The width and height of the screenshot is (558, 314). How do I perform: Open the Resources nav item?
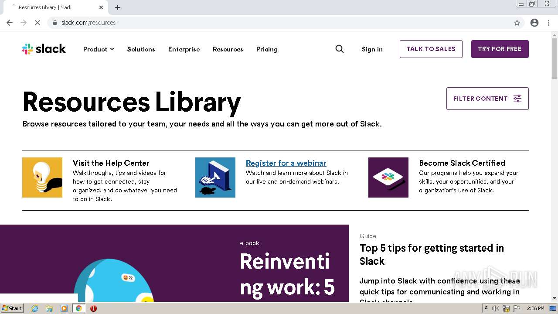click(x=228, y=49)
